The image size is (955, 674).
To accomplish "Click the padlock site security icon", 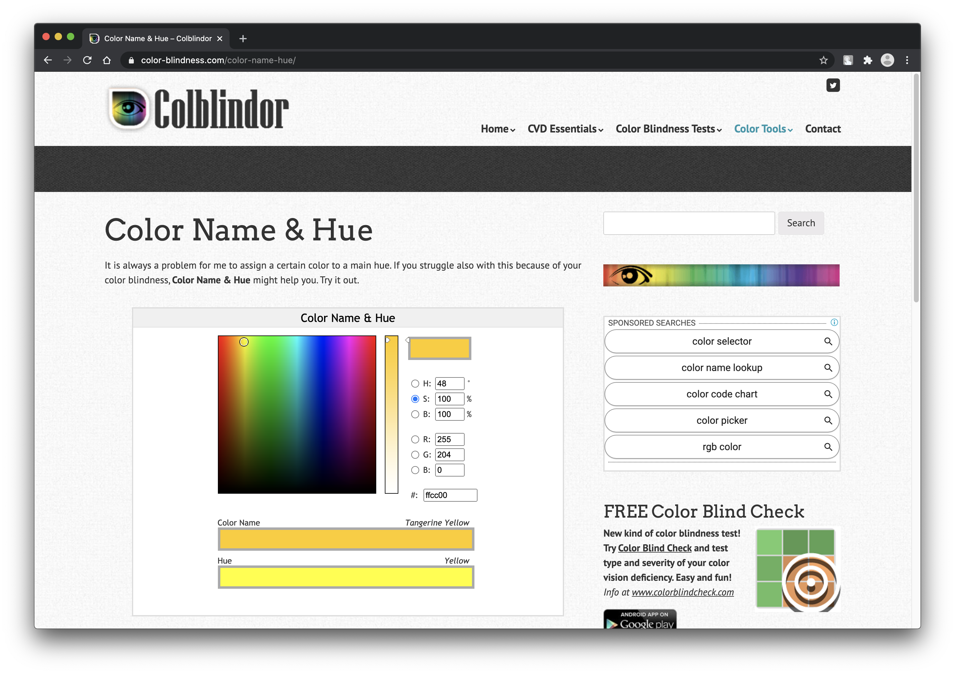I will pos(131,60).
